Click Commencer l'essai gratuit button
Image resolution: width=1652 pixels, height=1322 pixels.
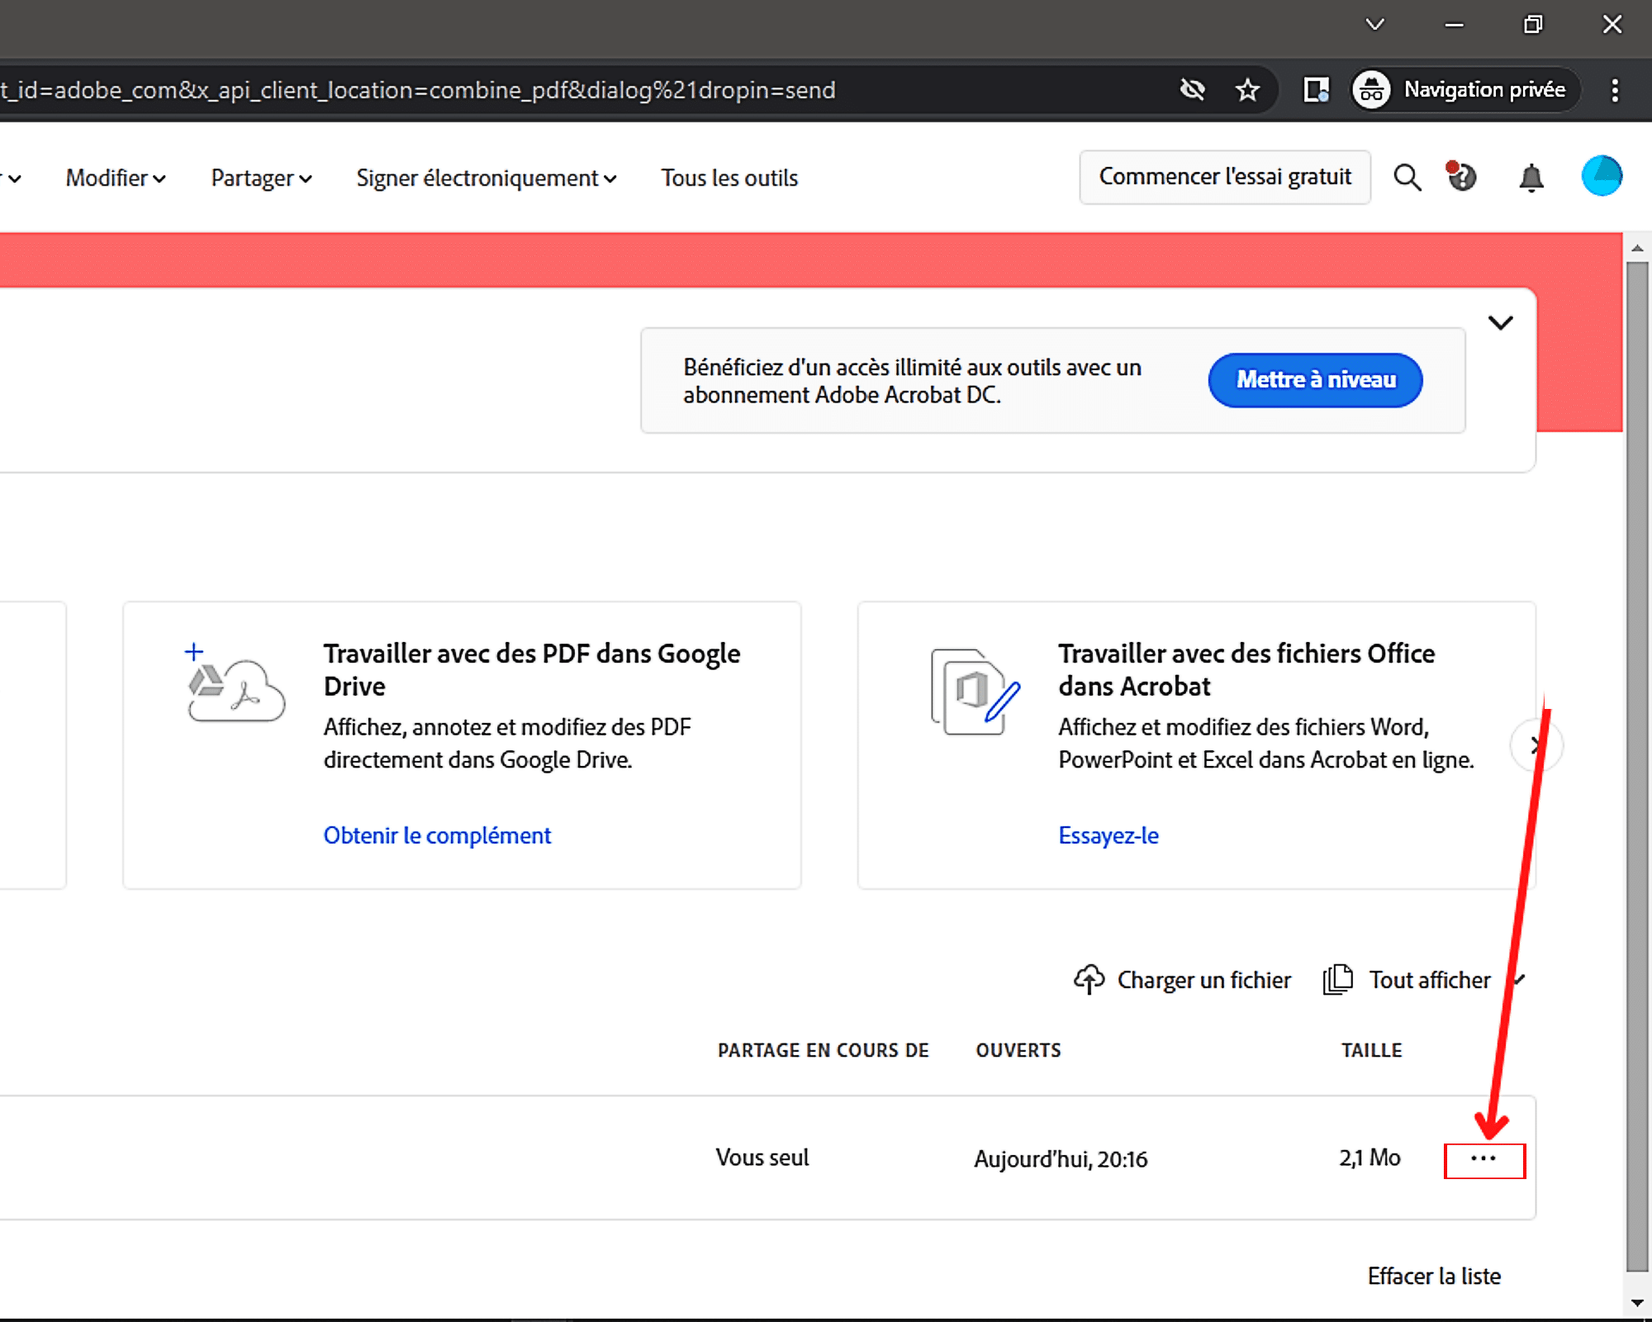[x=1225, y=177]
